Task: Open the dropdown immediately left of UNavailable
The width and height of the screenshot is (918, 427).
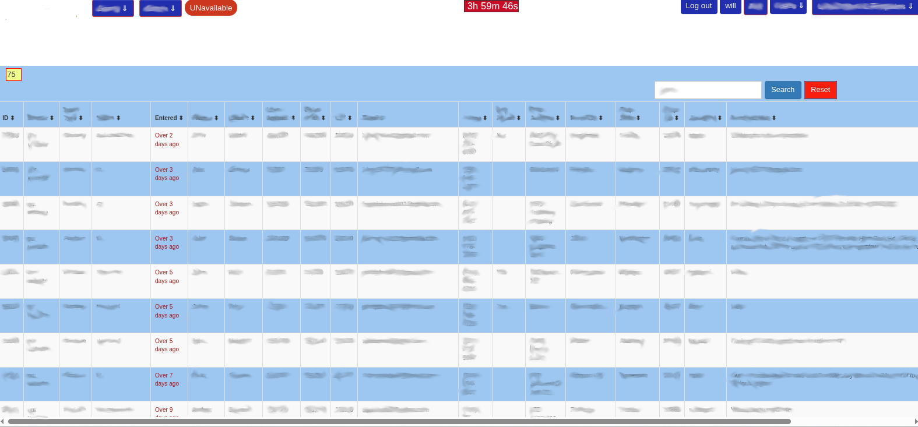Action: pyautogui.click(x=160, y=8)
